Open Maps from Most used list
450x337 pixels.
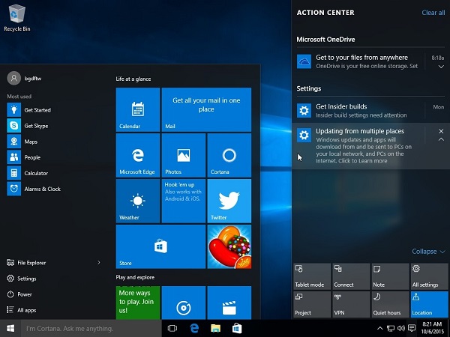(x=55, y=142)
